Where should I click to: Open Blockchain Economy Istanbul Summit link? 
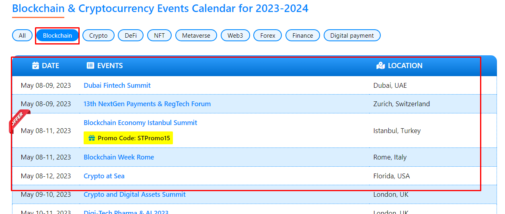(140, 123)
